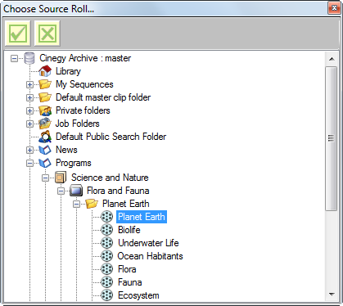Click the Fauna roll reel icon

coord(106,282)
